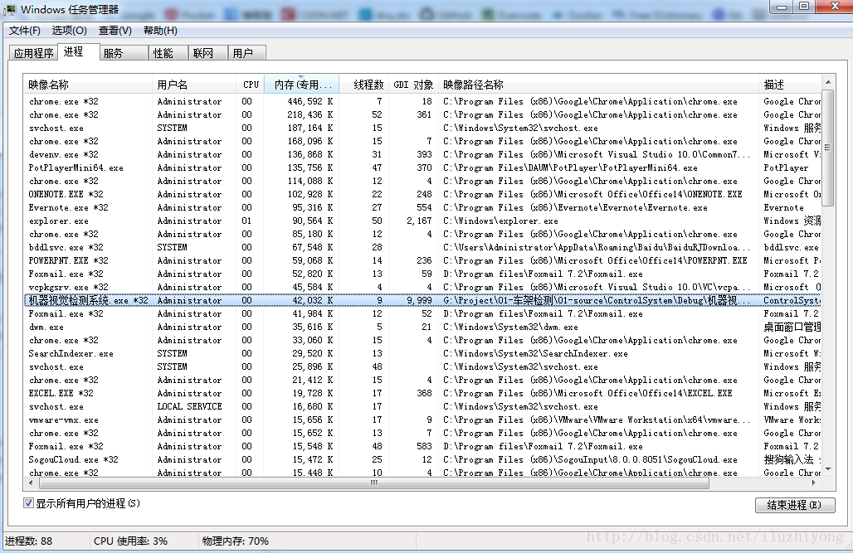Select the SearchIndexer.exe process row
This screenshot has height=553, width=853.
pyautogui.click(x=422, y=353)
